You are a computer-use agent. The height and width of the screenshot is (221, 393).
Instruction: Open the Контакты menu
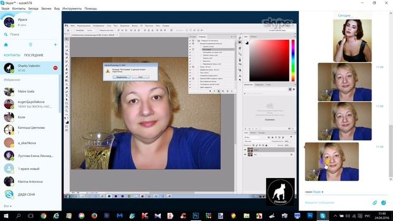19,9
